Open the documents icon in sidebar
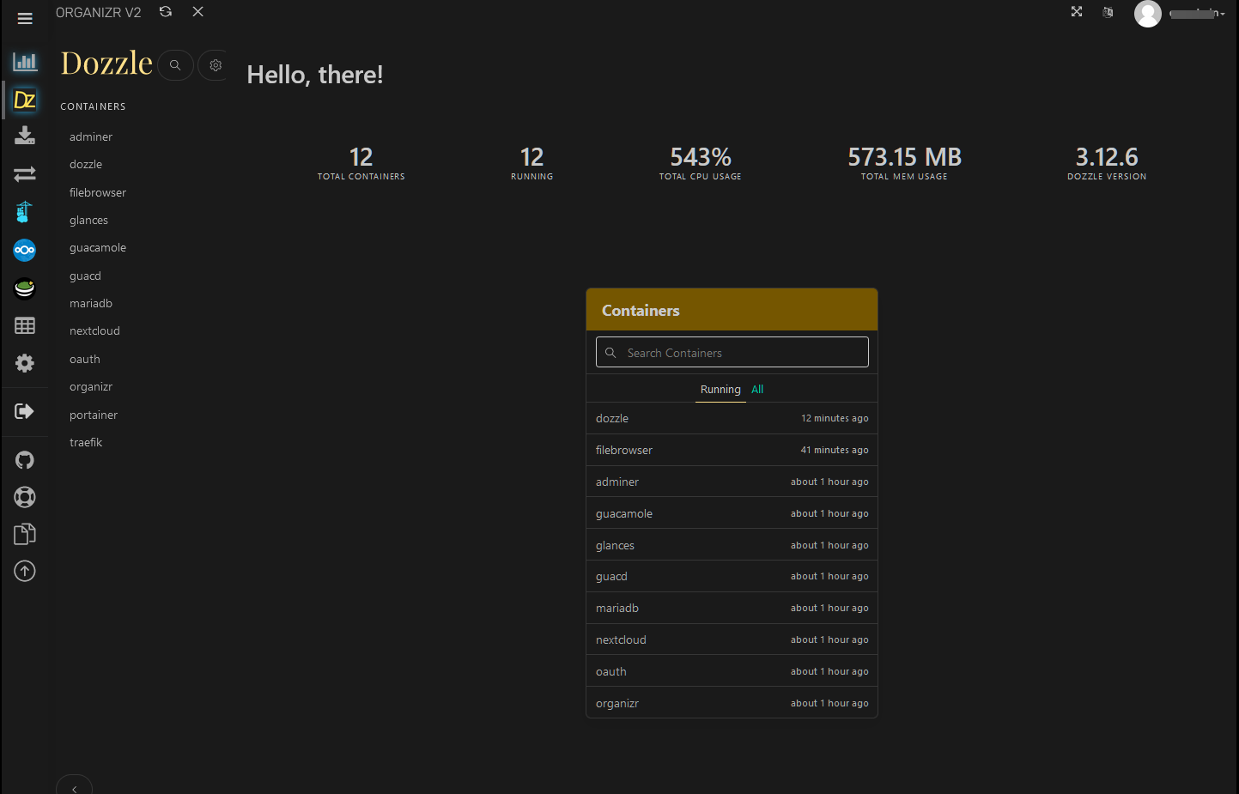The height and width of the screenshot is (794, 1239). pos(25,534)
